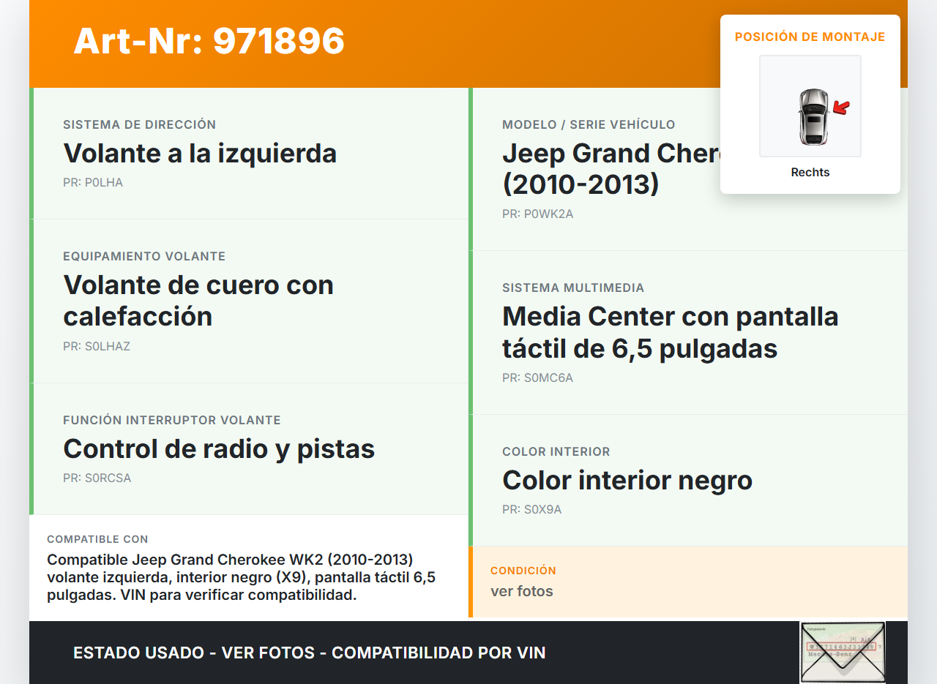Viewport: 937px width, 684px height.
Task: Select 'Volante de cuero con calefacción' text
Action: (x=198, y=301)
